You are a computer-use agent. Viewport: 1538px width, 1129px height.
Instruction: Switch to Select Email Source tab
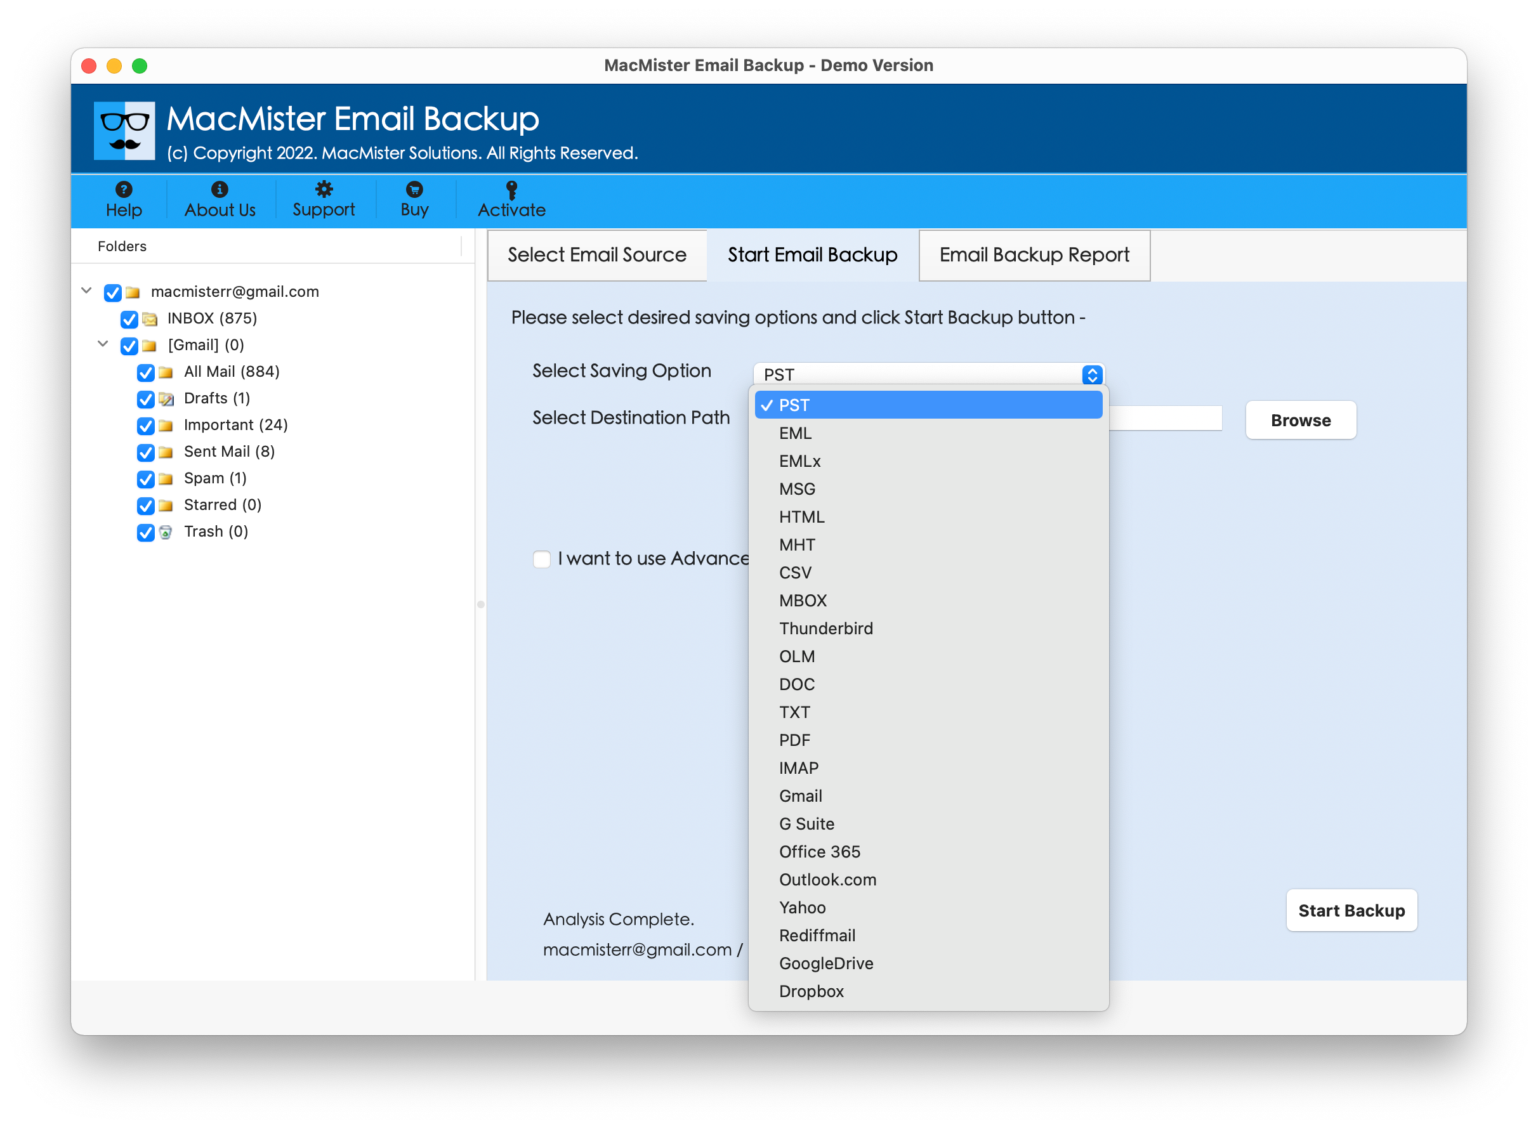(595, 254)
